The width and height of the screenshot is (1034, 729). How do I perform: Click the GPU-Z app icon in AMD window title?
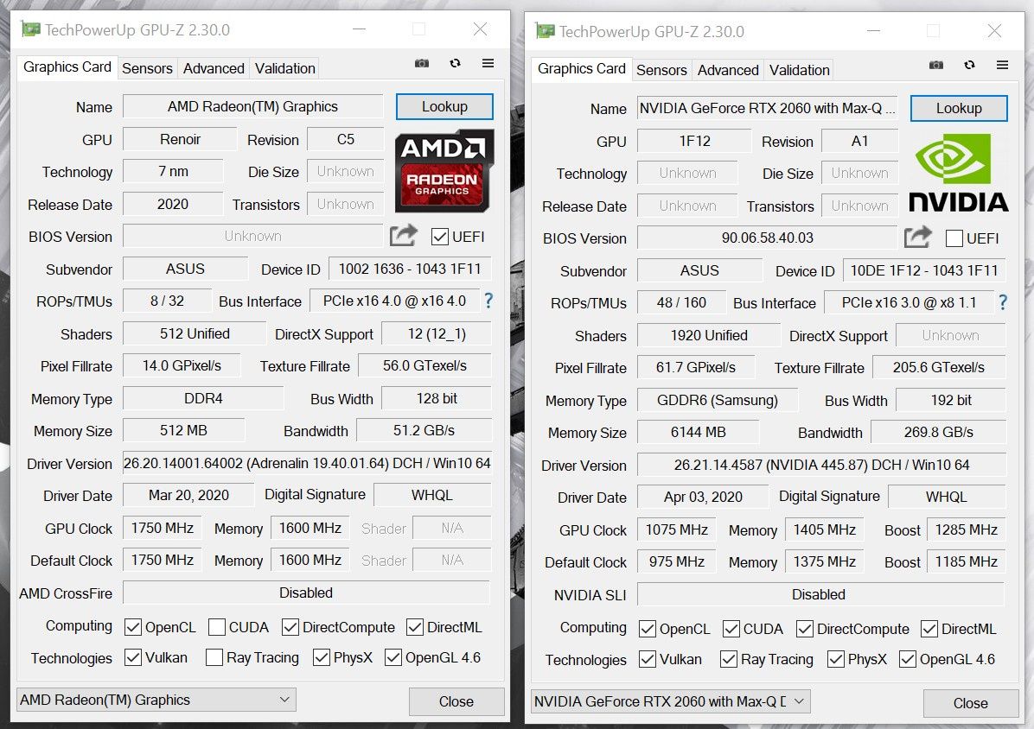(30, 29)
